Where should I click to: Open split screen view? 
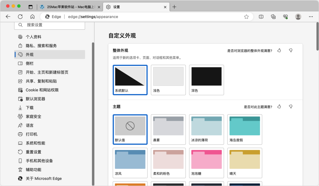261,17
